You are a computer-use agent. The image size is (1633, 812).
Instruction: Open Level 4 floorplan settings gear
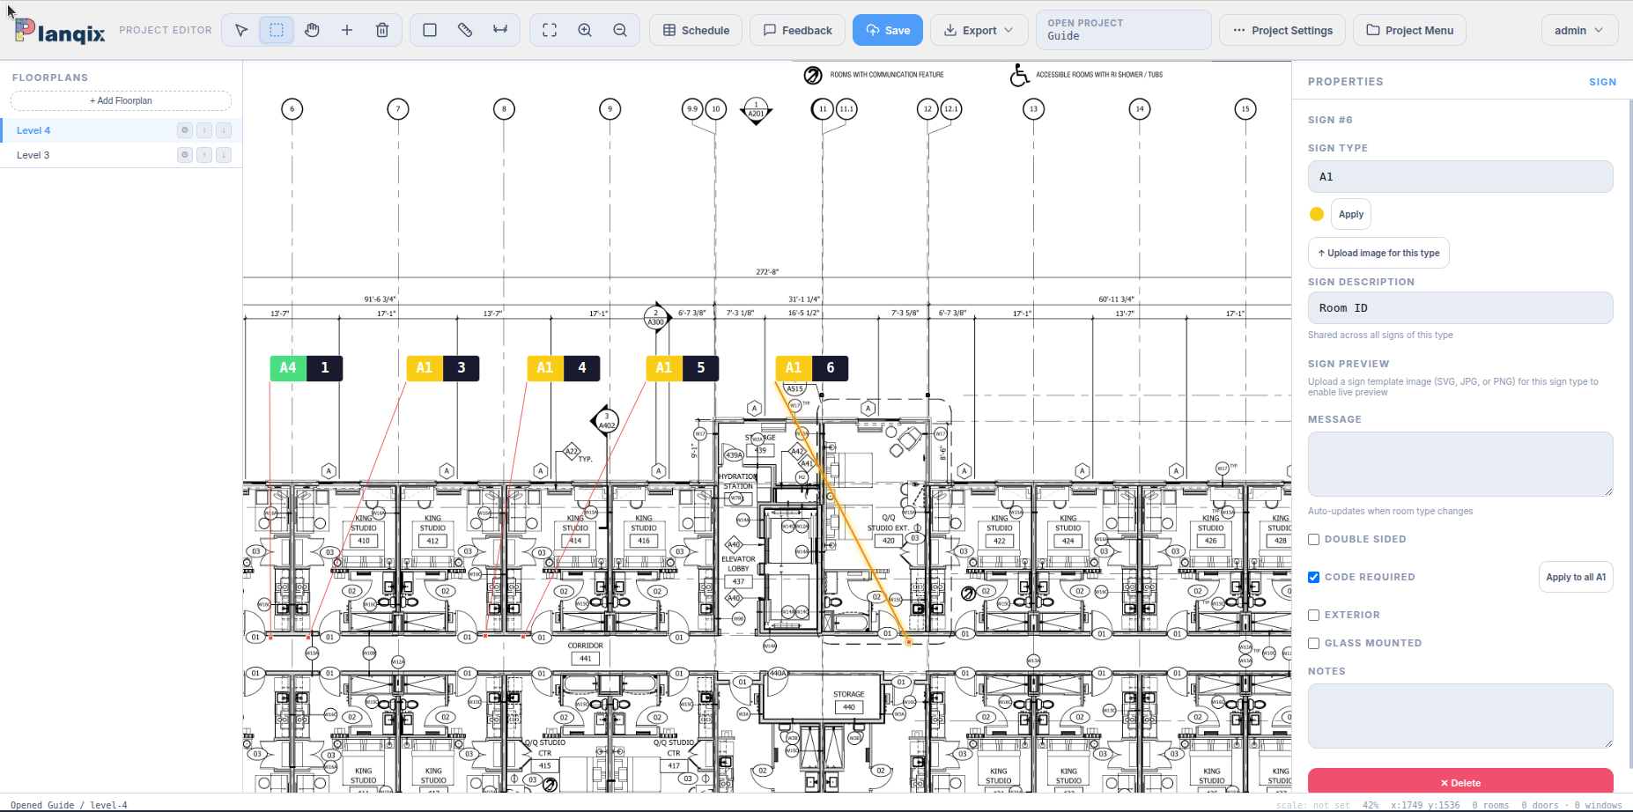[x=185, y=130]
